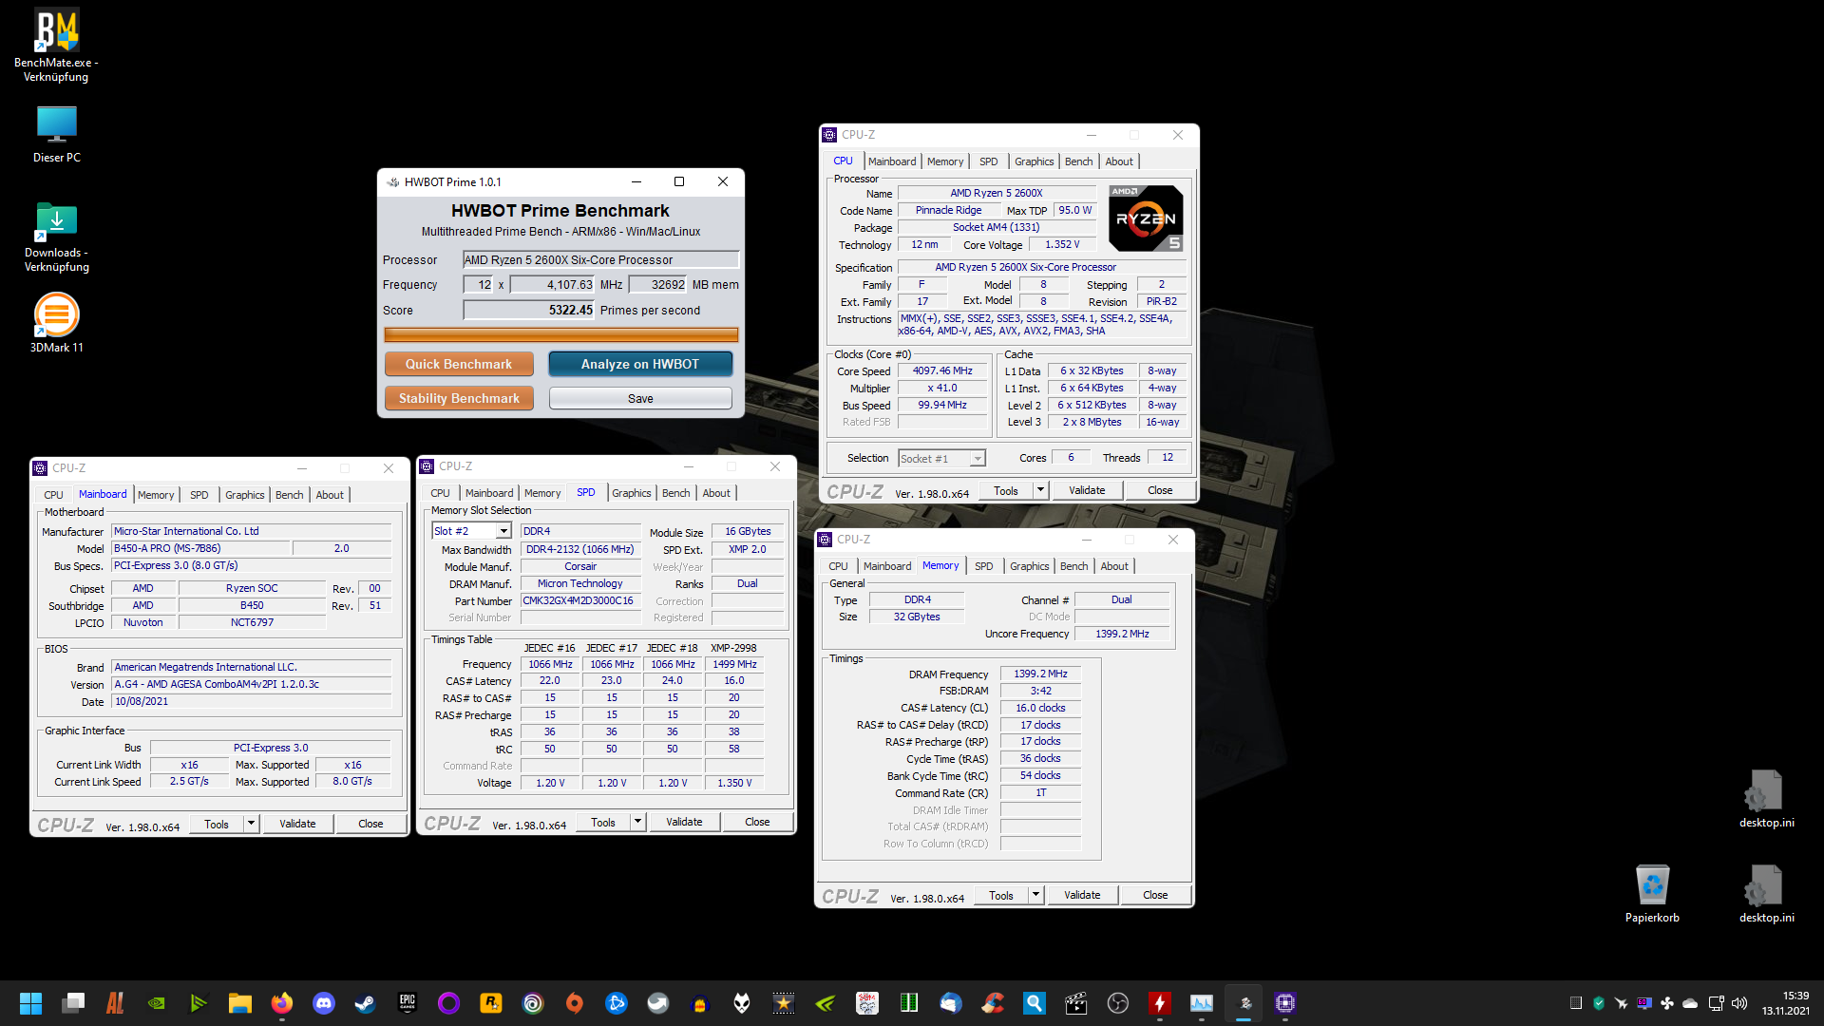
Task: Expand Tools arrow in CPU-Z Mainboard window
Action: 251,824
